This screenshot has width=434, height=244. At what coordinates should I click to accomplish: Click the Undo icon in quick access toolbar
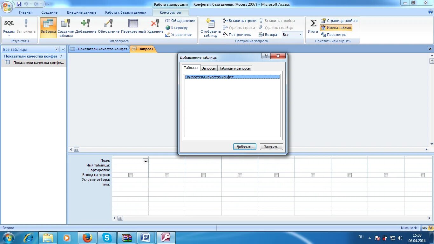pyautogui.click(x=26, y=4)
